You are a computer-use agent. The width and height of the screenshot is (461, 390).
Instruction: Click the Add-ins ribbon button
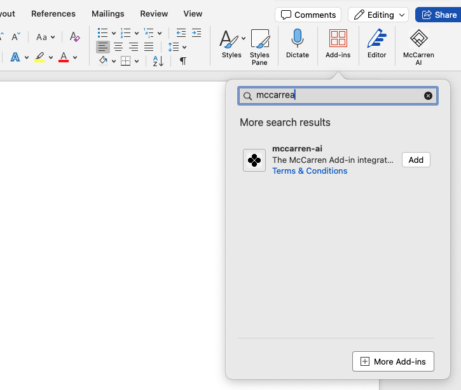pos(338,43)
